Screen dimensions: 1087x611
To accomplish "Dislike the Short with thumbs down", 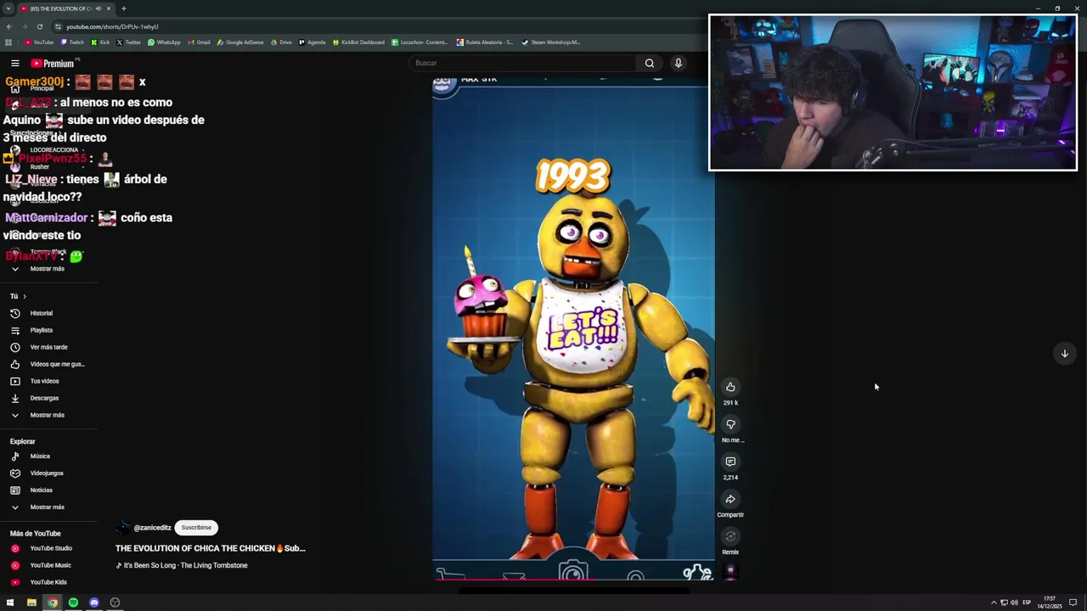I will click(x=730, y=424).
